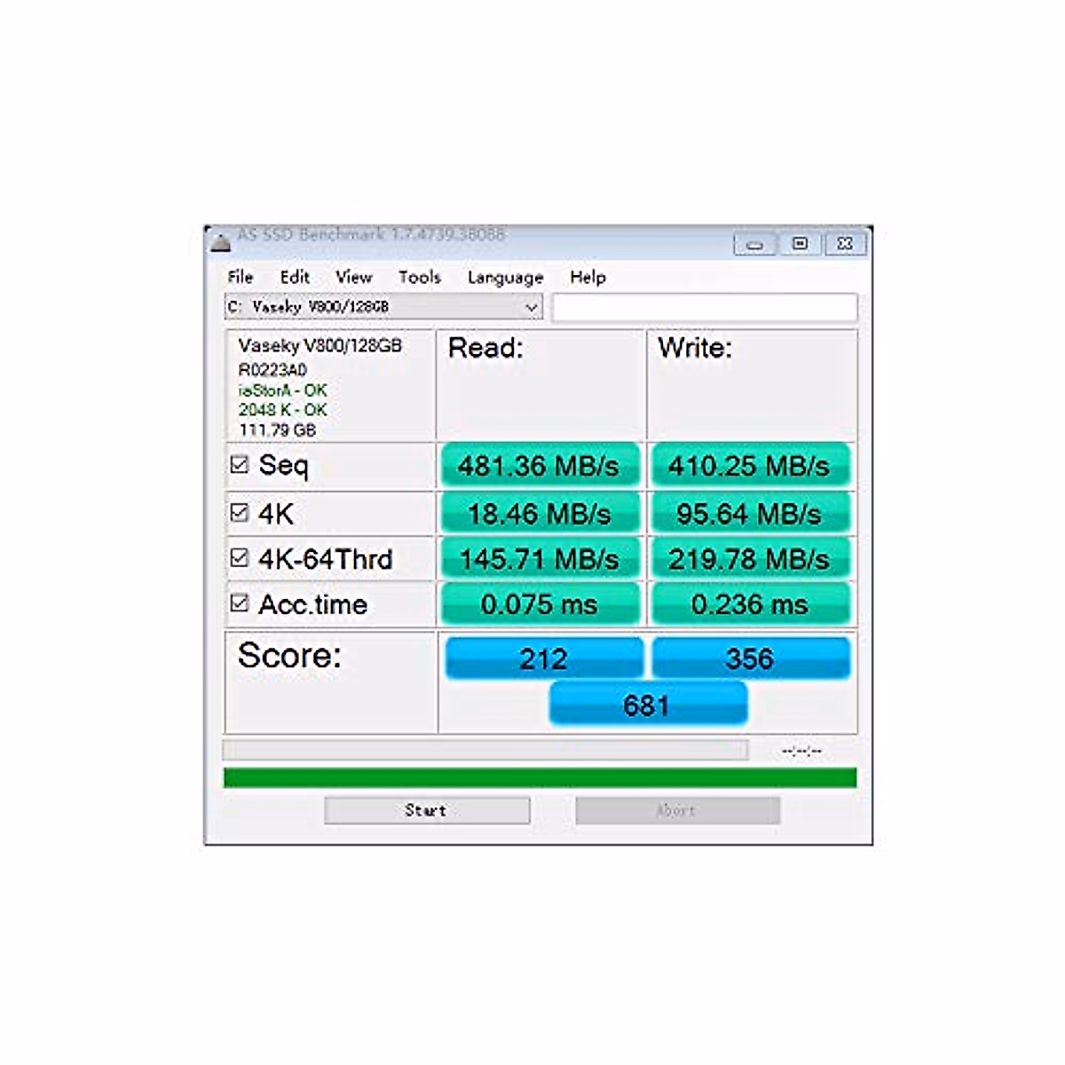Open the File menu

[240, 277]
